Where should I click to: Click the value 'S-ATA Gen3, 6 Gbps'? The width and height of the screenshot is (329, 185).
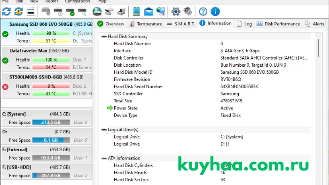coord(240,51)
